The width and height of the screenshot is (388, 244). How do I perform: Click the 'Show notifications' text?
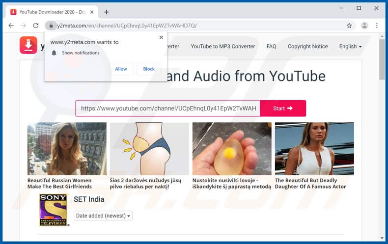pos(81,53)
